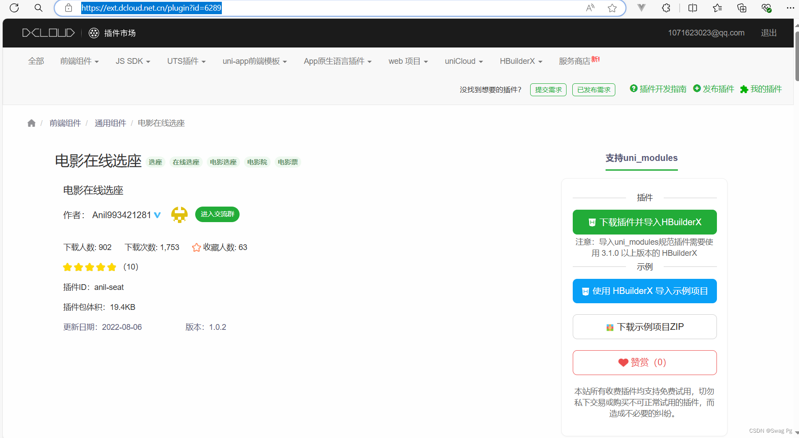Click author name Anil993421281
Screen dimensions: 799x438
tap(122, 215)
